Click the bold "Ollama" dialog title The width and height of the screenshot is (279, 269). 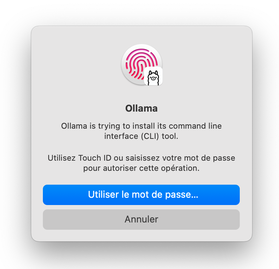tap(141, 108)
